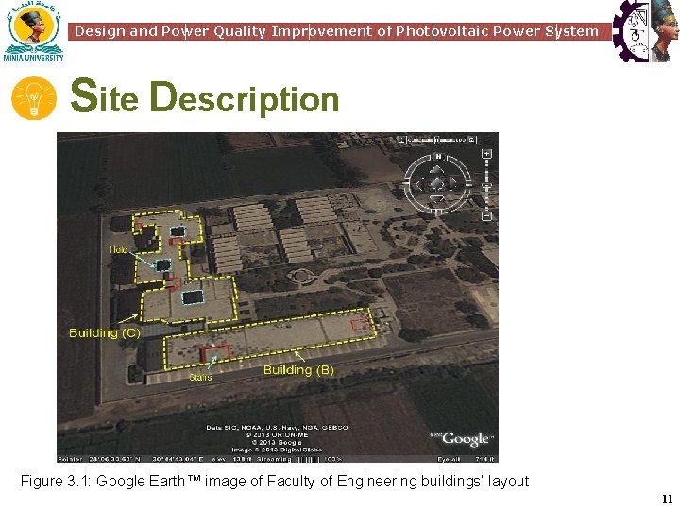680x510 pixels.
Task: Click the 'Site Description' slide title
Action: [x=204, y=97]
